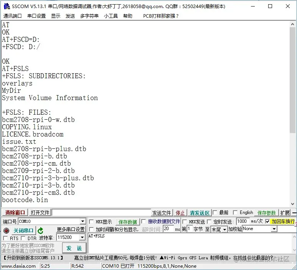
Task: Open the 发送 menu
Action: (x=70, y=16)
